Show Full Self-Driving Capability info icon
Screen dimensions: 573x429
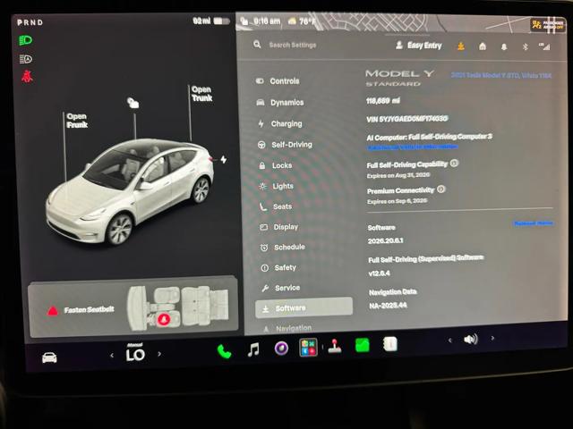454,163
